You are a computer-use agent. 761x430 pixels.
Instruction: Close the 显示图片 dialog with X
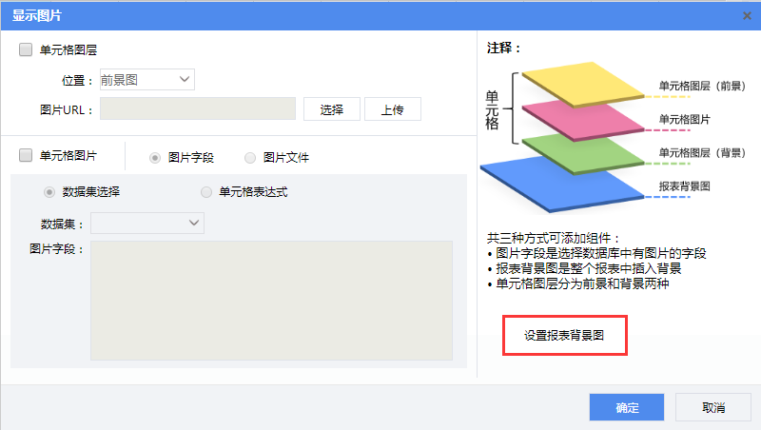click(748, 14)
